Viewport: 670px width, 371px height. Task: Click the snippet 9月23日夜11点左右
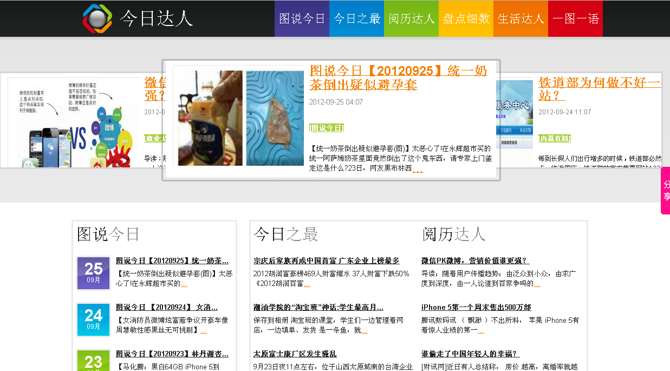pyautogui.click(x=333, y=367)
